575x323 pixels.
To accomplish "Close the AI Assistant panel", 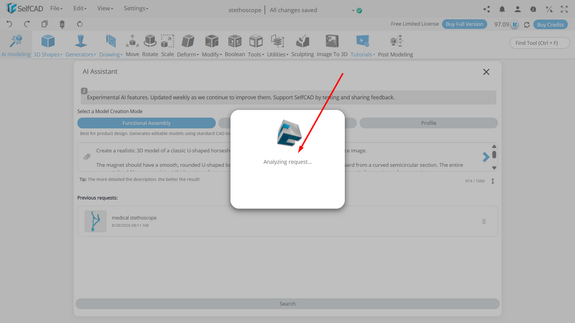I will [486, 72].
